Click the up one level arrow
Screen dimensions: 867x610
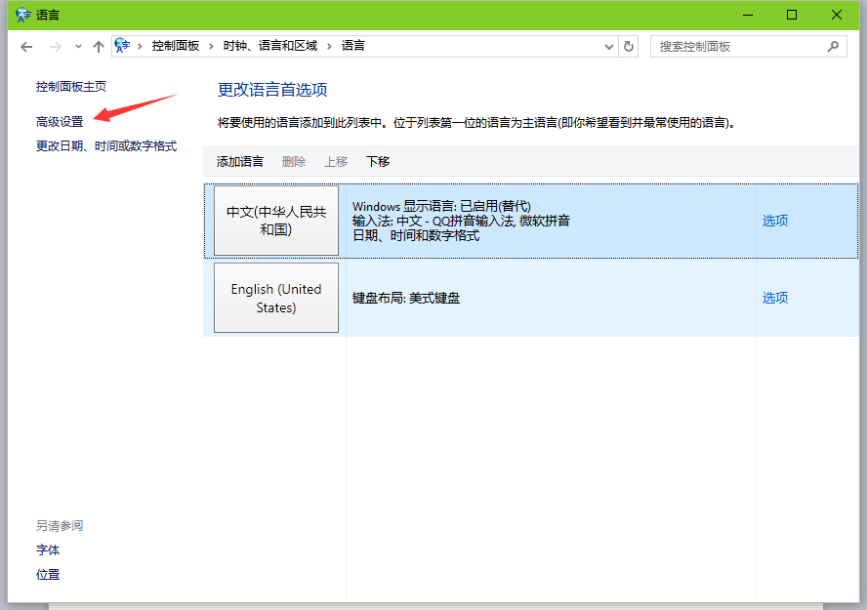(x=98, y=46)
